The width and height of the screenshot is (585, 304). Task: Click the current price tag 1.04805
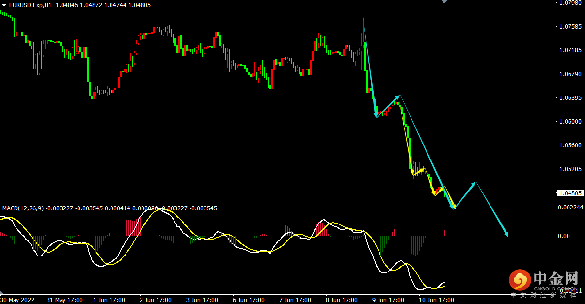[x=570, y=193]
